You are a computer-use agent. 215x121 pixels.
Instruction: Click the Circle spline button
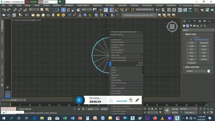pos(191,46)
